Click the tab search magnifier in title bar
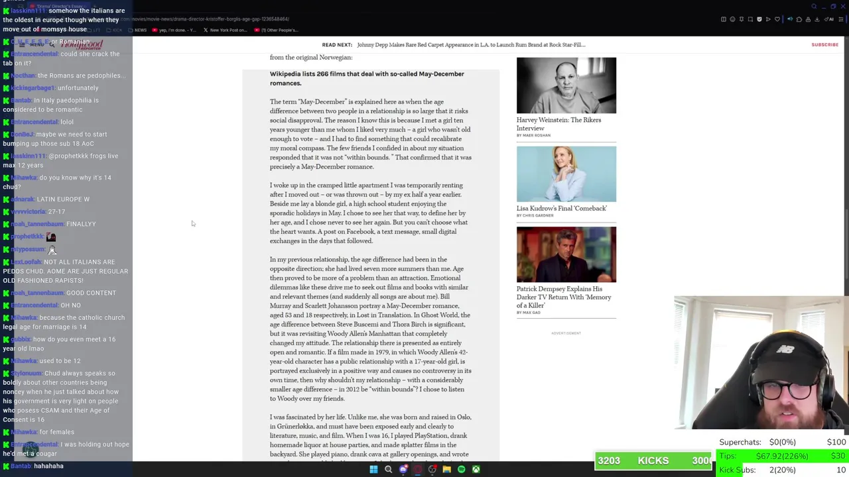 pos(814,7)
